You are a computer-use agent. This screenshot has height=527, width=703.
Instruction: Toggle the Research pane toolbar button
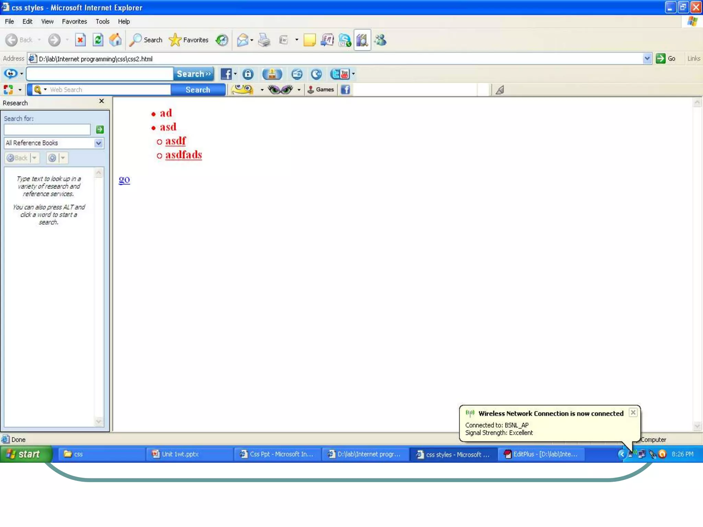[362, 40]
